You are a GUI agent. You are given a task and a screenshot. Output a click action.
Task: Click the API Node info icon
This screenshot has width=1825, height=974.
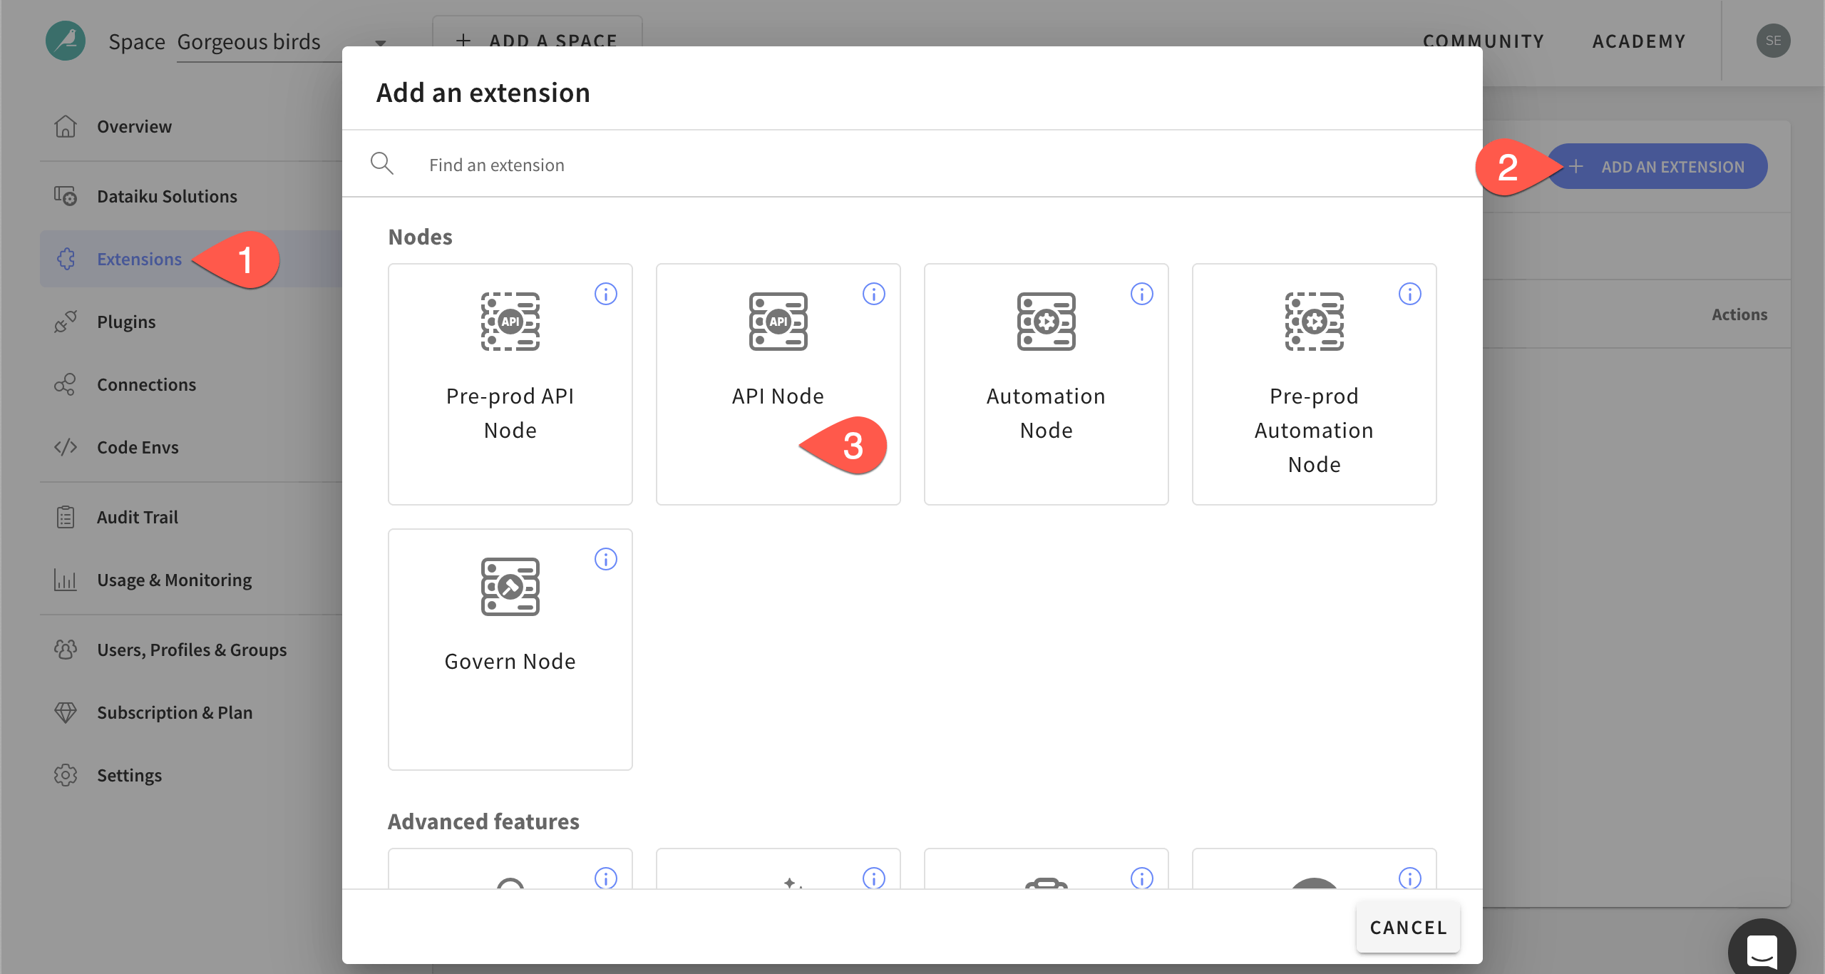click(x=874, y=293)
